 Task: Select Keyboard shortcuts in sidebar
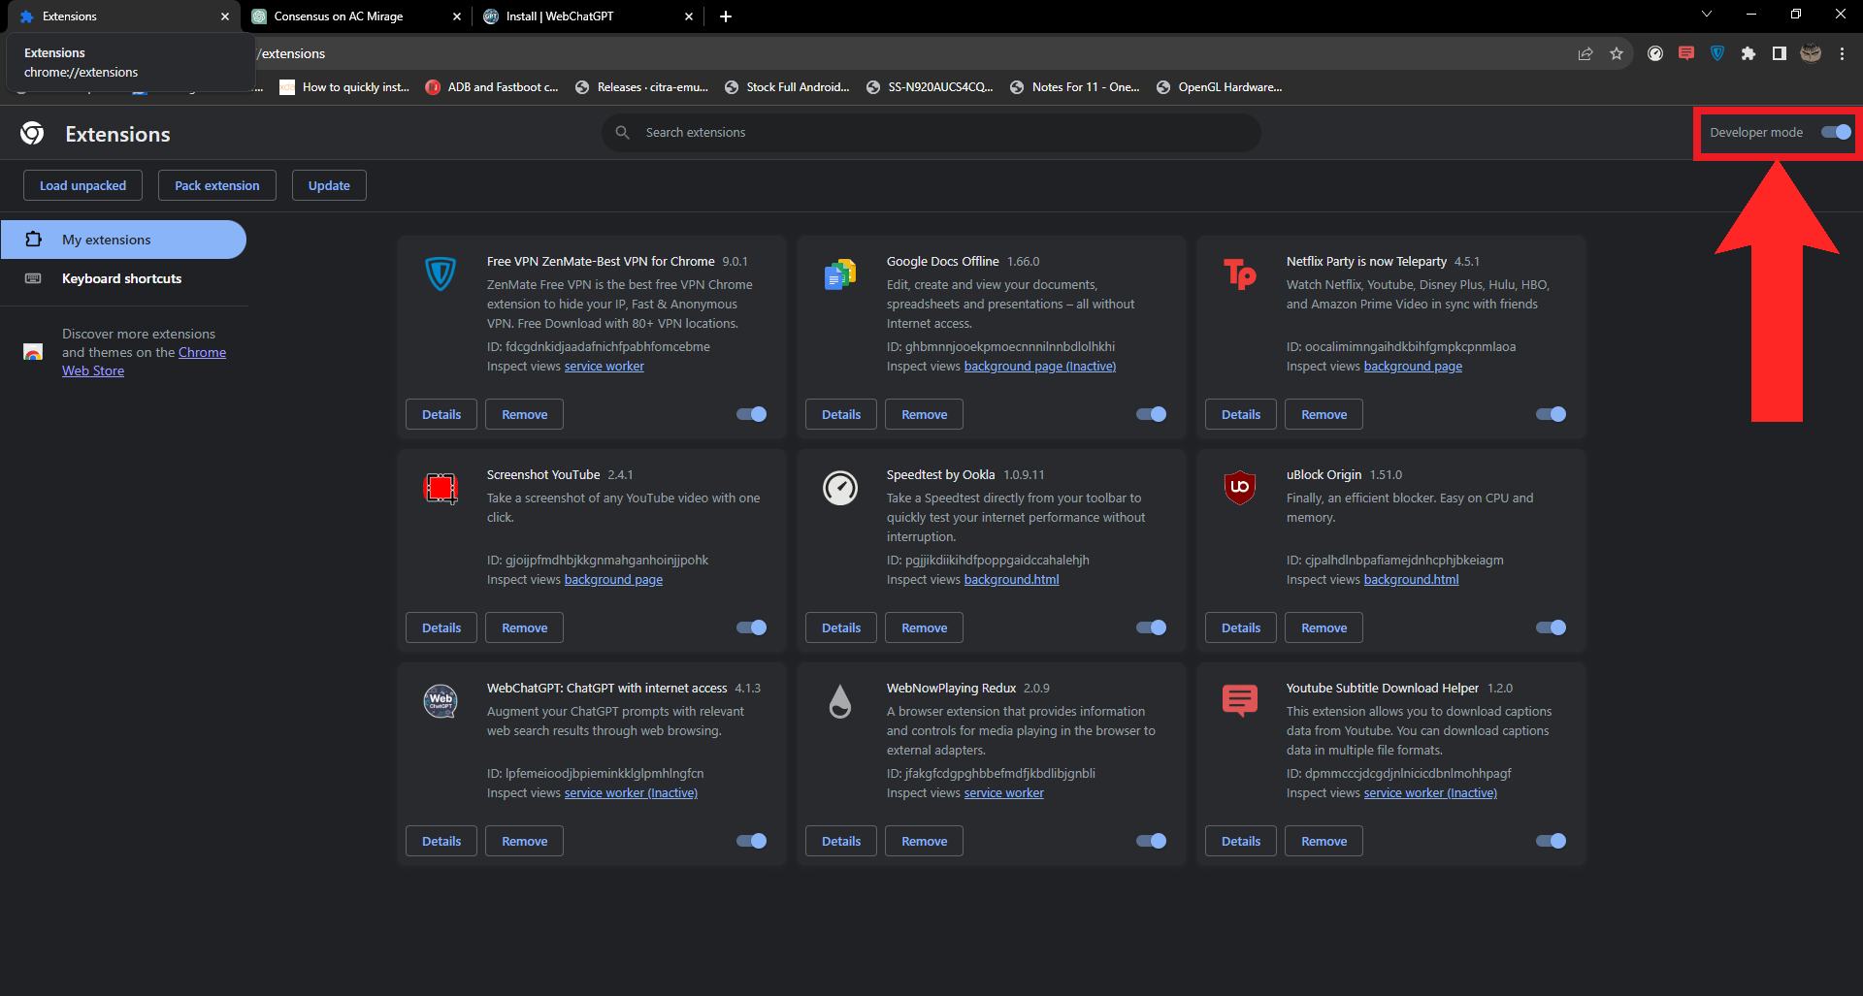tap(121, 278)
